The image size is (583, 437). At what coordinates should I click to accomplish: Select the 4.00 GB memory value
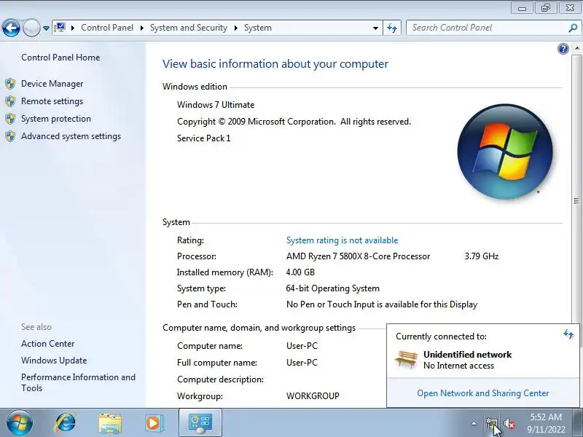[x=300, y=272]
